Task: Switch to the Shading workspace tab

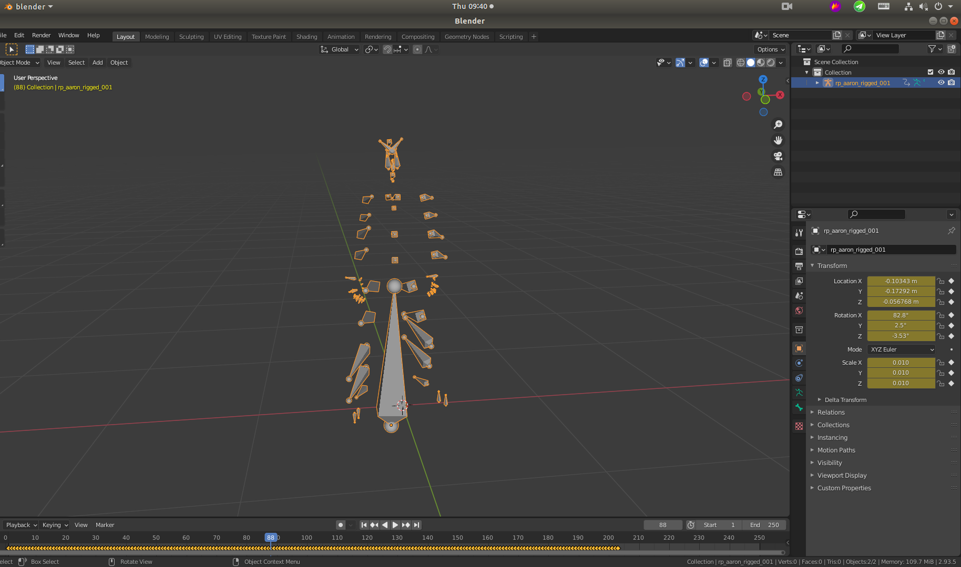Action: click(306, 37)
